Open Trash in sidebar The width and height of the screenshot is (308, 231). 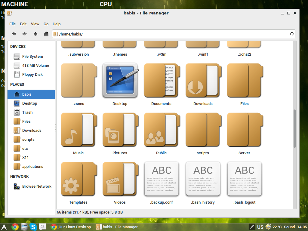[x=31, y=112]
